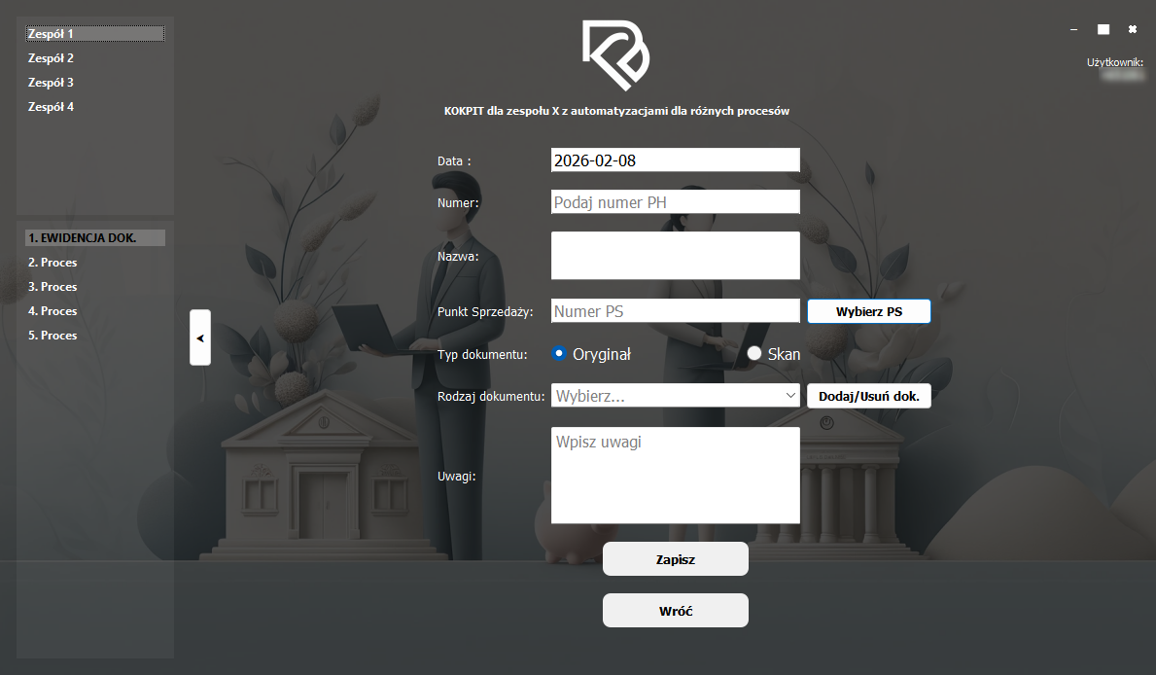1156x675 pixels.
Task: Select the Oryginał radio button
Action: (559, 354)
